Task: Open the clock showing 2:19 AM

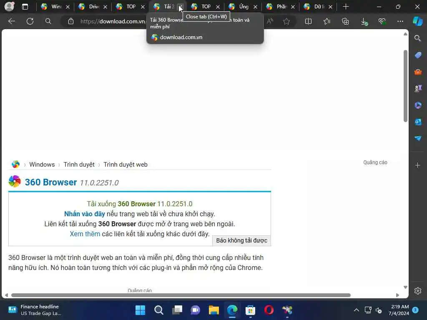Action: 399,310
